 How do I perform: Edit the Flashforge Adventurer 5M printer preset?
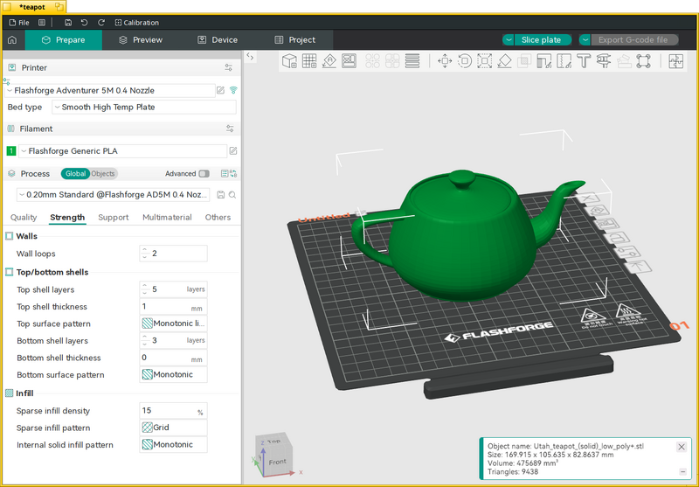pos(221,91)
